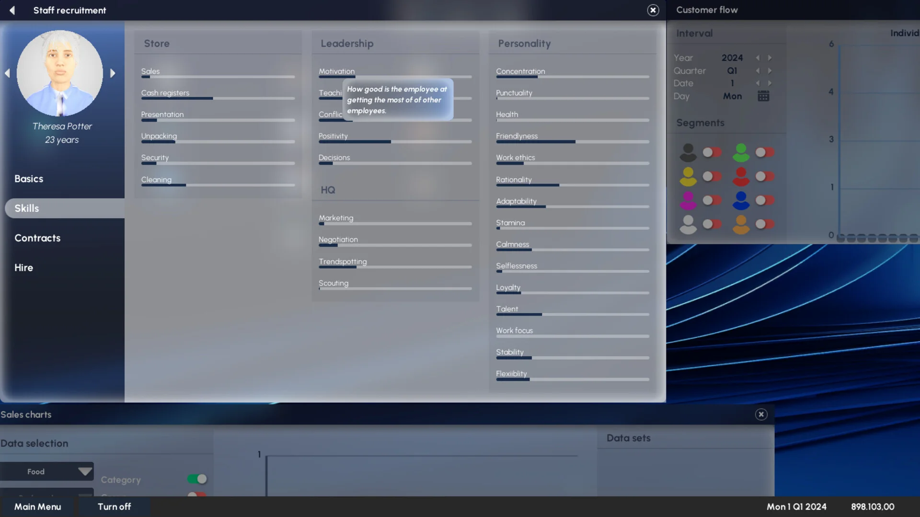
Task: Open the Basics tab for Theresa Potter
Action: [x=29, y=178]
